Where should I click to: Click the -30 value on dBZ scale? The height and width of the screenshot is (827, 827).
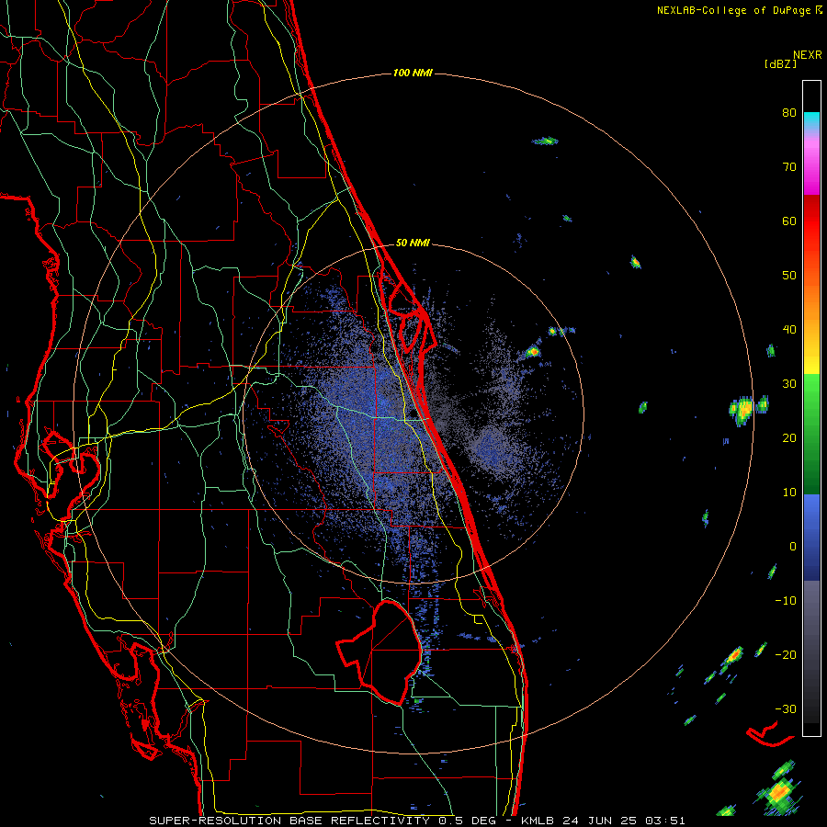tap(786, 709)
